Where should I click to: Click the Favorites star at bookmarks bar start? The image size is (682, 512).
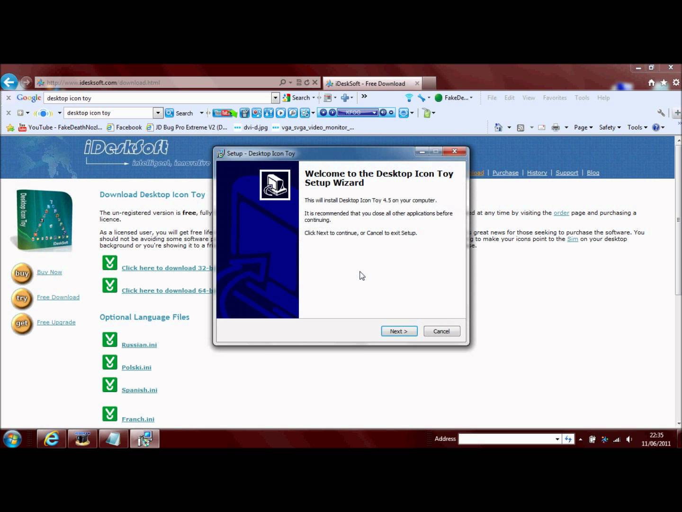(x=10, y=128)
